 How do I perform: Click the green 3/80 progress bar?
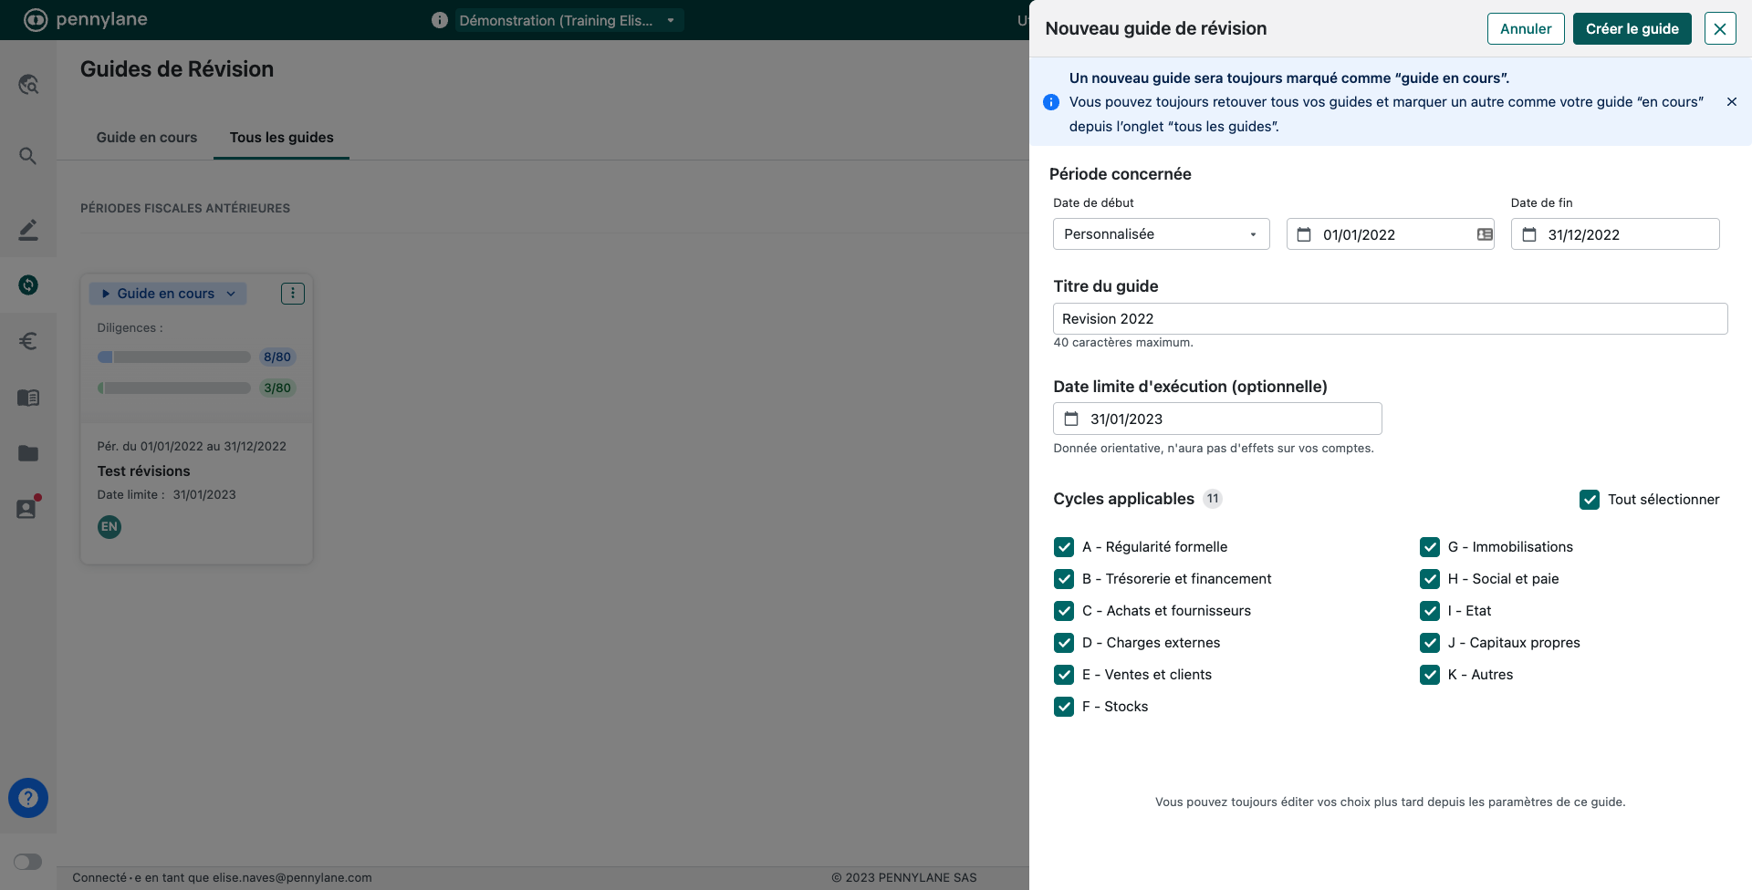(x=174, y=388)
